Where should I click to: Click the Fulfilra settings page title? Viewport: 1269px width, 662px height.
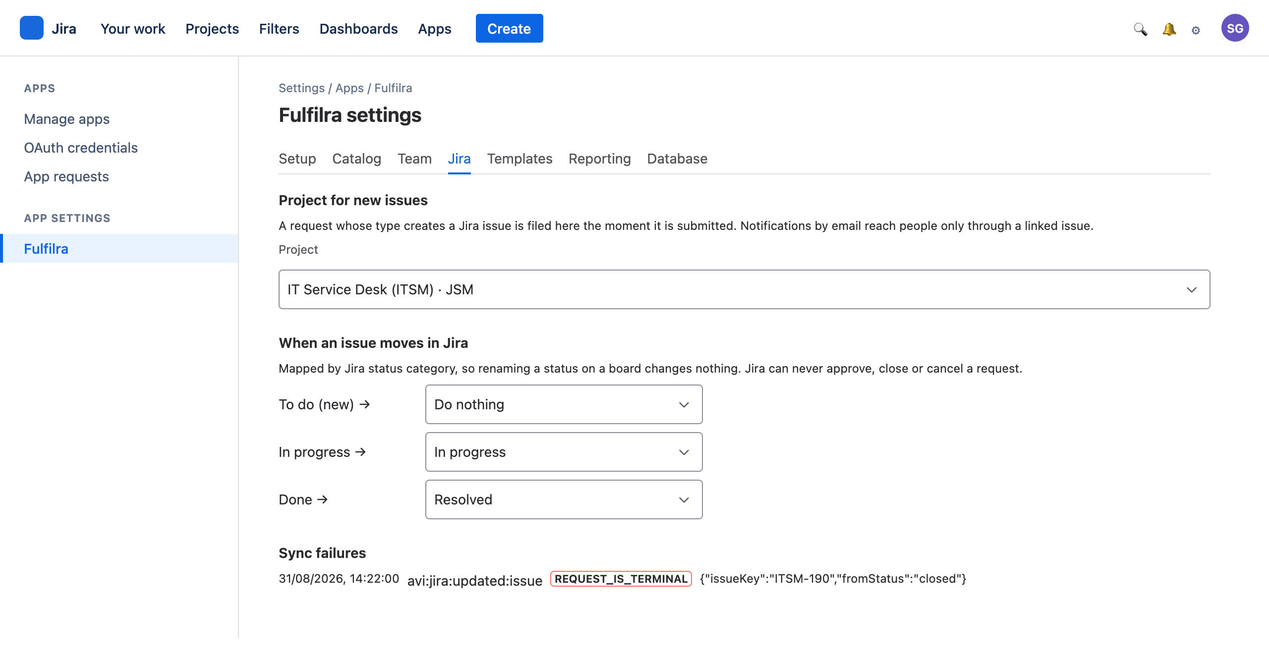350,115
